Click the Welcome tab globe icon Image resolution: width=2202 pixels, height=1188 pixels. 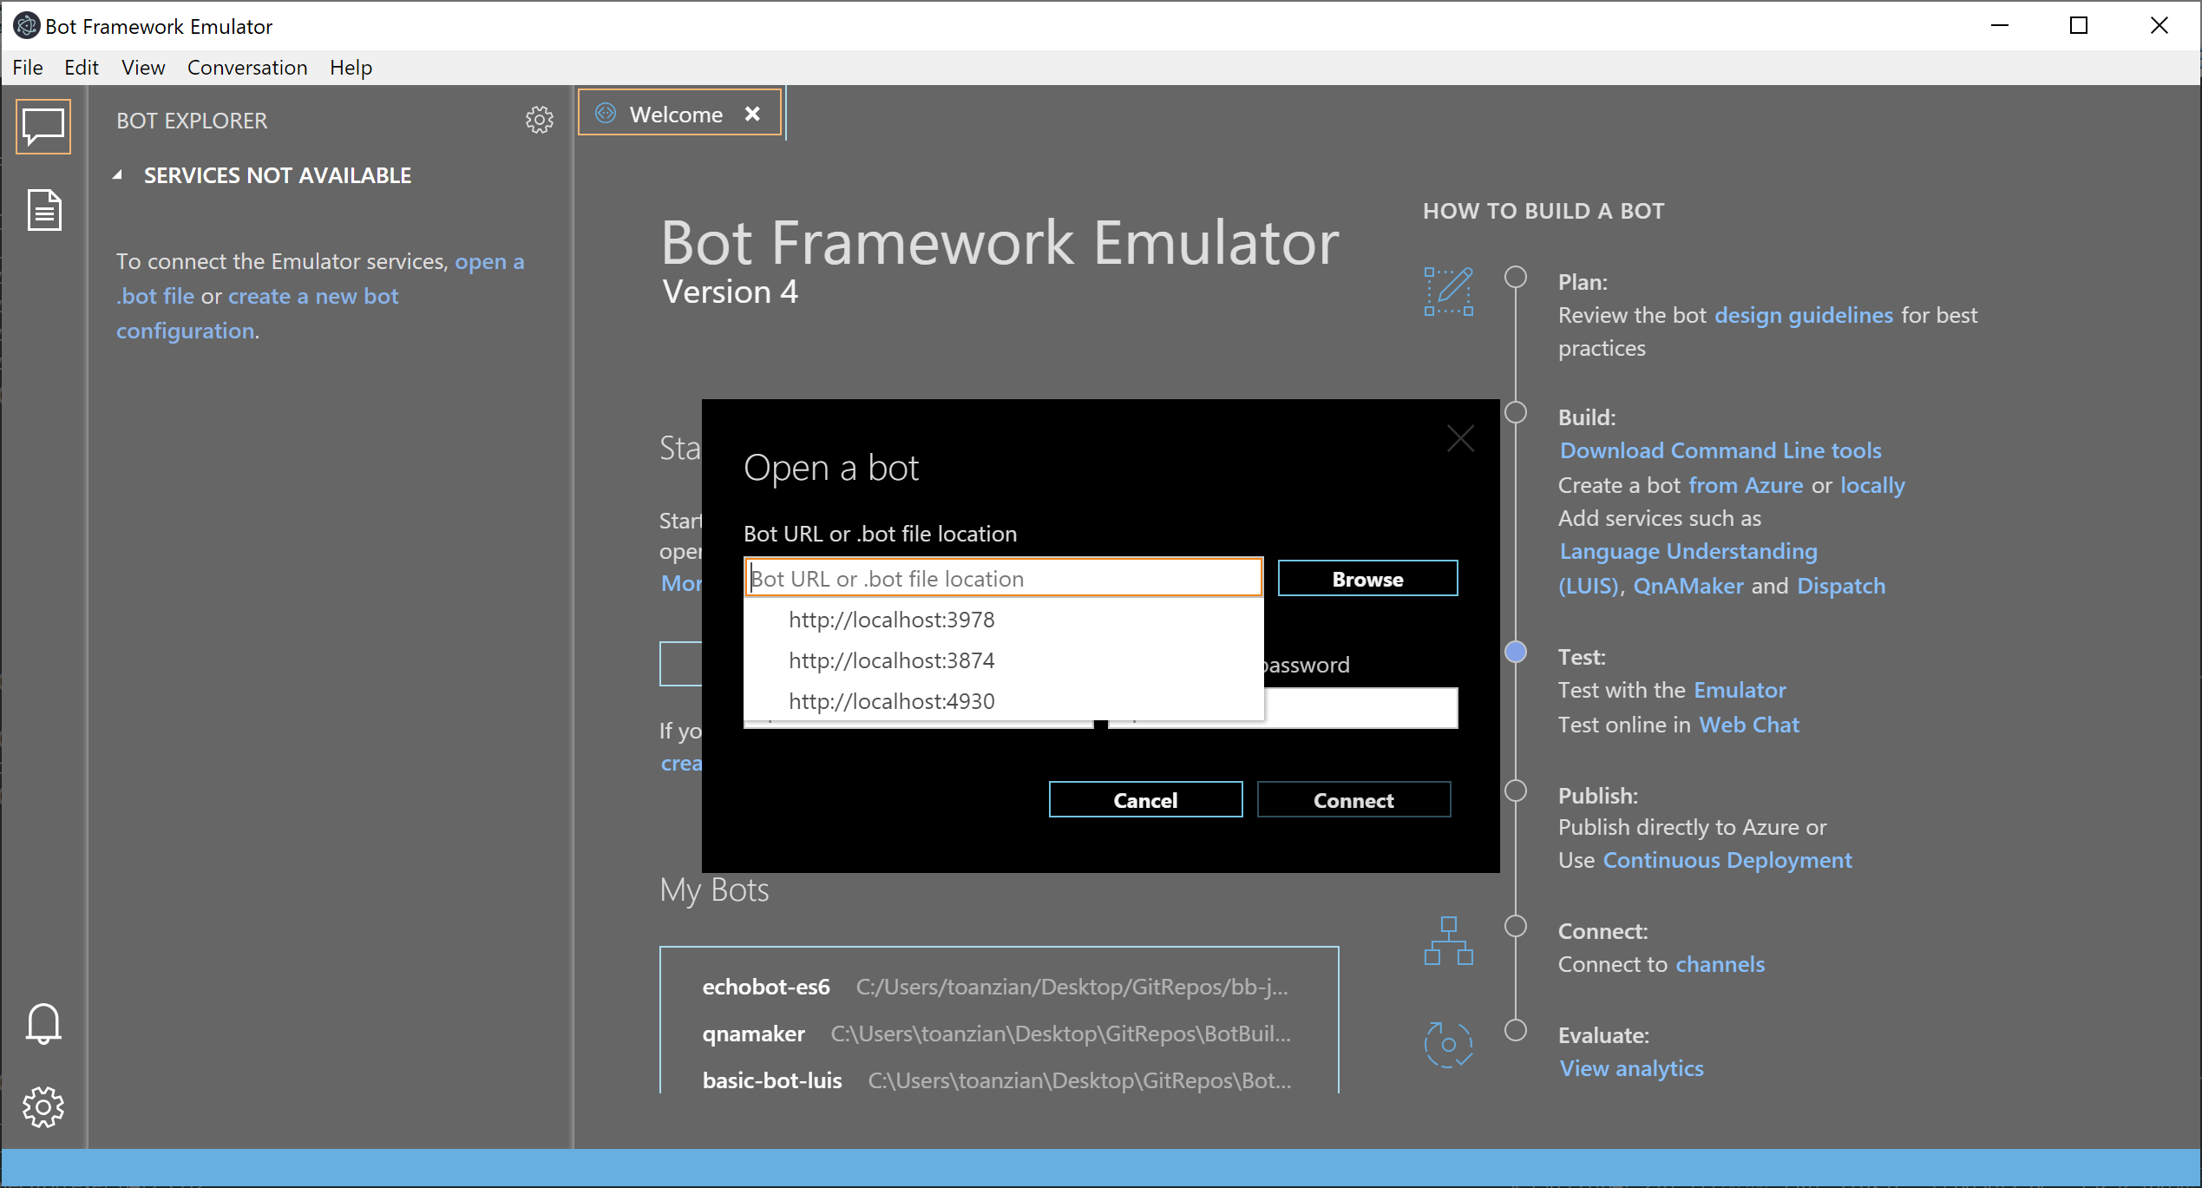pos(606,114)
